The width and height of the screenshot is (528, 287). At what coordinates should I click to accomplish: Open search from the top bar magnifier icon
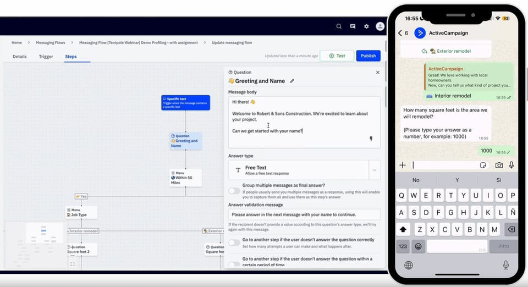[339, 26]
